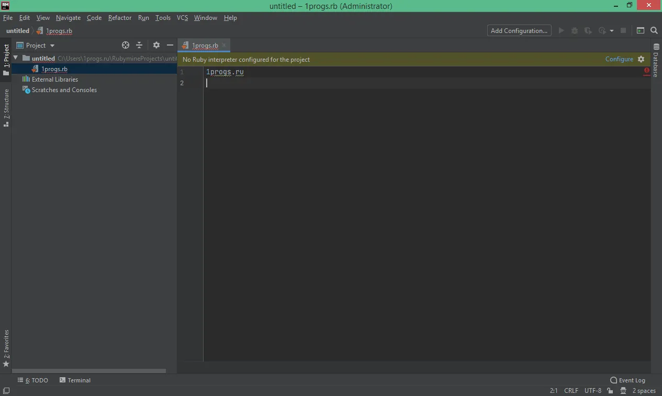Open the Window menu
Image resolution: width=662 pixels, height=396 pixels.
tap(206, 18)
